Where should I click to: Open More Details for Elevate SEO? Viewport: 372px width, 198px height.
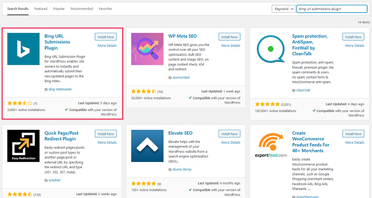(231, 142)
